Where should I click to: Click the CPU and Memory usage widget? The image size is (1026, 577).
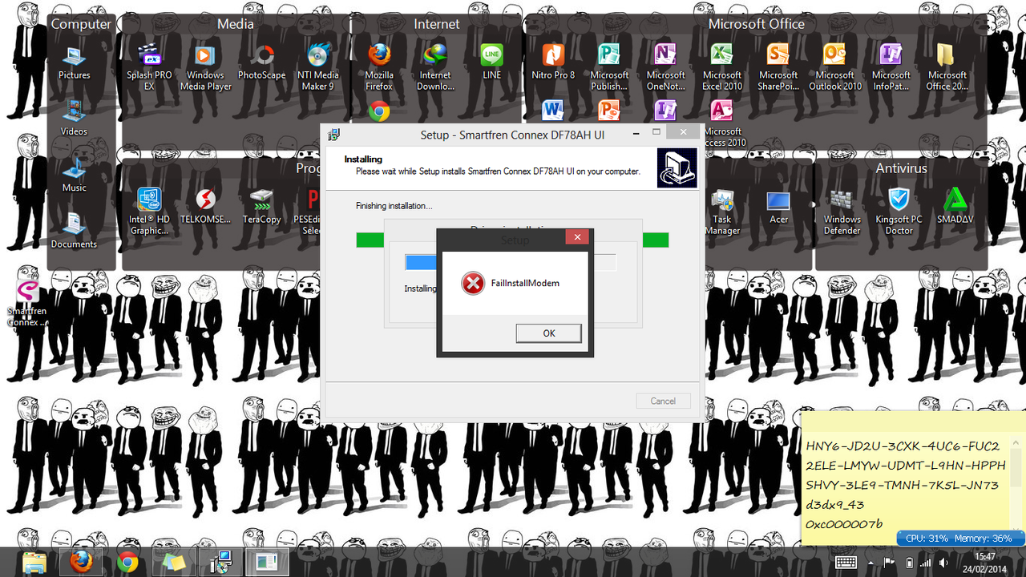coord(960,539)
